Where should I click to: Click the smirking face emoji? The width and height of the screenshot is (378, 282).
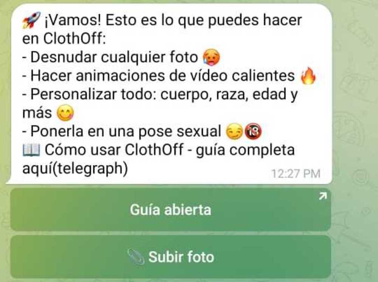(x=234, y=132)
